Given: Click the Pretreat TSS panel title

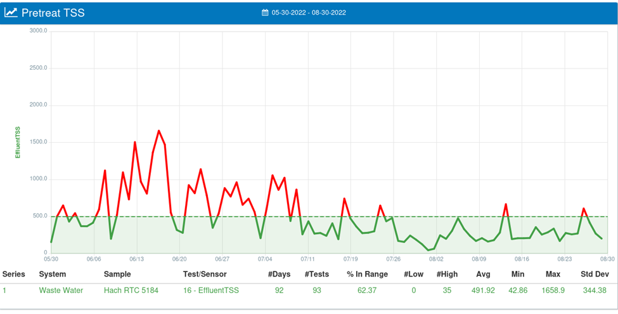Looking at the screenshot, I should [53, 13].
